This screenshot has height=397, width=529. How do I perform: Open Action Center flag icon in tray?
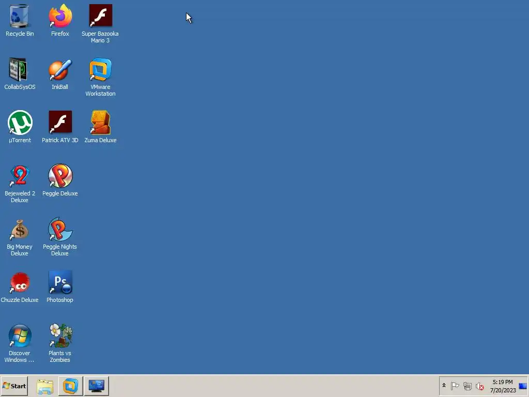pyautogui.click(x=455, y=386)
